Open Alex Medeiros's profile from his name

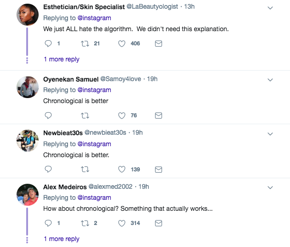(x=64, y=187)
